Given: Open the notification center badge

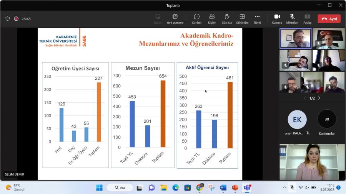Looking at the screenshot, I should point(338,187).
